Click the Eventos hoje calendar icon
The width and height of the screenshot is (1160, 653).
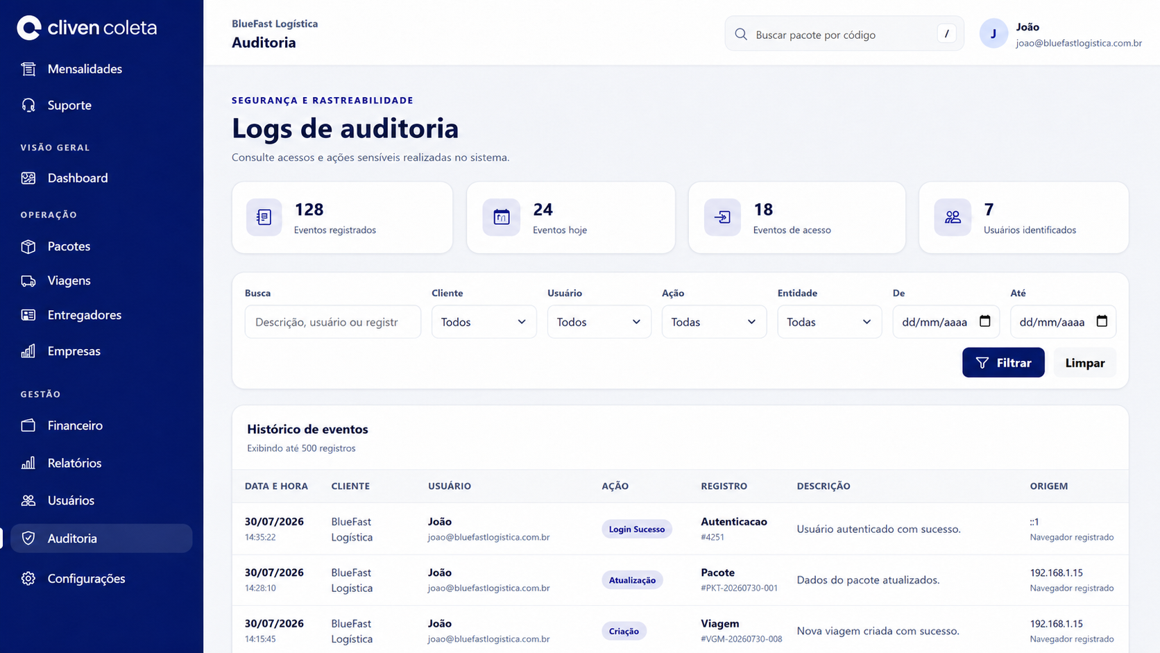[502, 217]
